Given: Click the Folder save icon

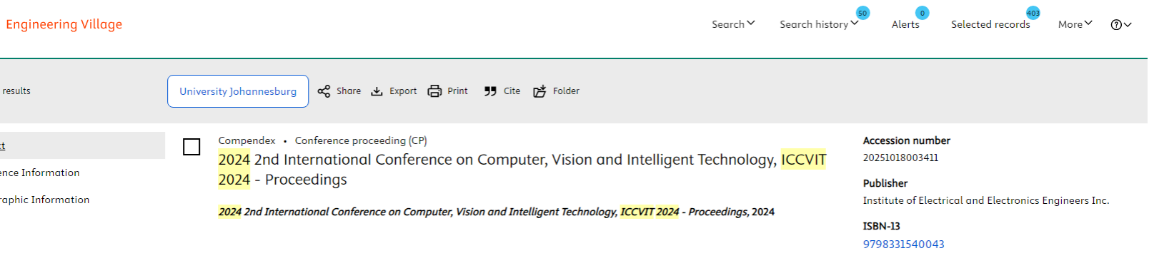Looking at the screenshot, I should (x=539, y=91).
